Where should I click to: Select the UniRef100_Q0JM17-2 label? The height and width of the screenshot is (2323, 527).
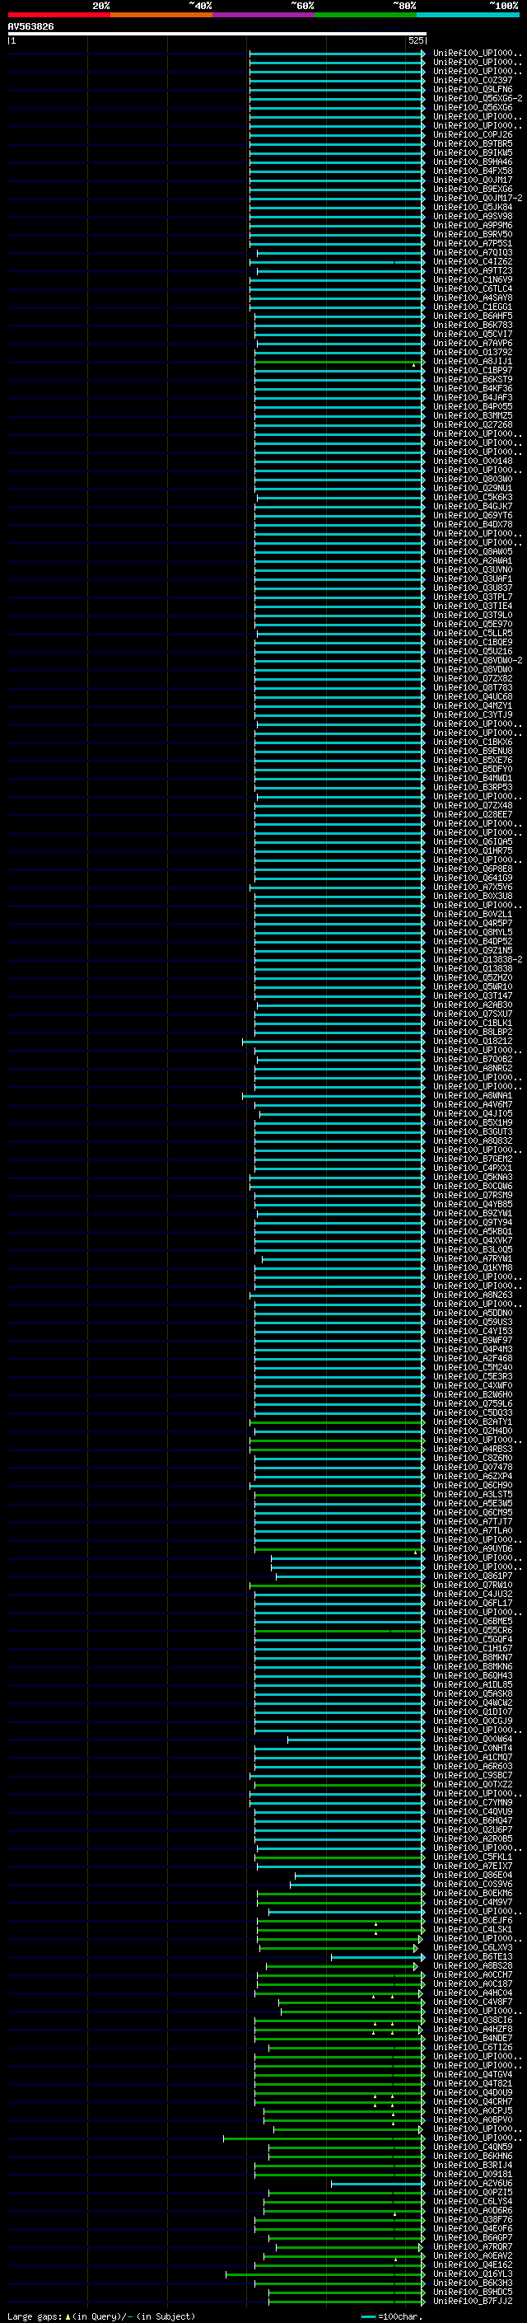(x=478, y=199)
